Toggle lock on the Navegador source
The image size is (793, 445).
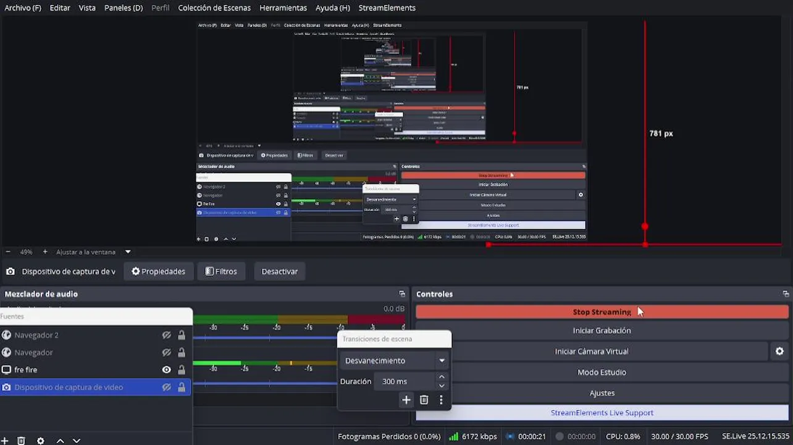(182, 352)
